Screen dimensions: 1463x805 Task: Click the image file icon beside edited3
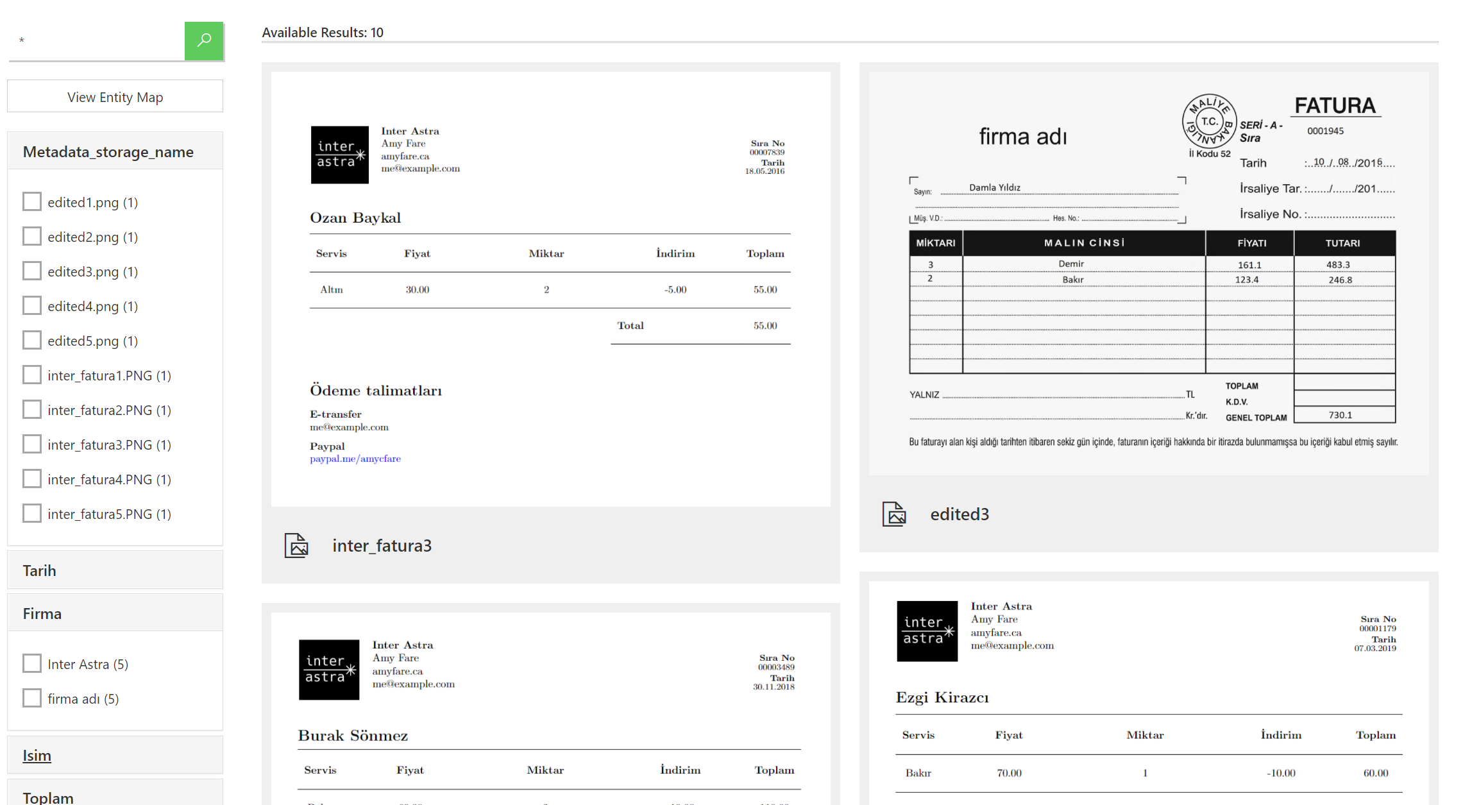point(895,514)
